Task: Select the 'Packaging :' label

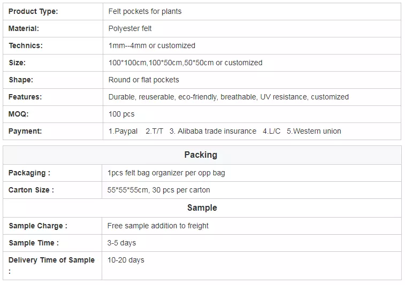Action: pyautogui.click(x=29, y=173)
